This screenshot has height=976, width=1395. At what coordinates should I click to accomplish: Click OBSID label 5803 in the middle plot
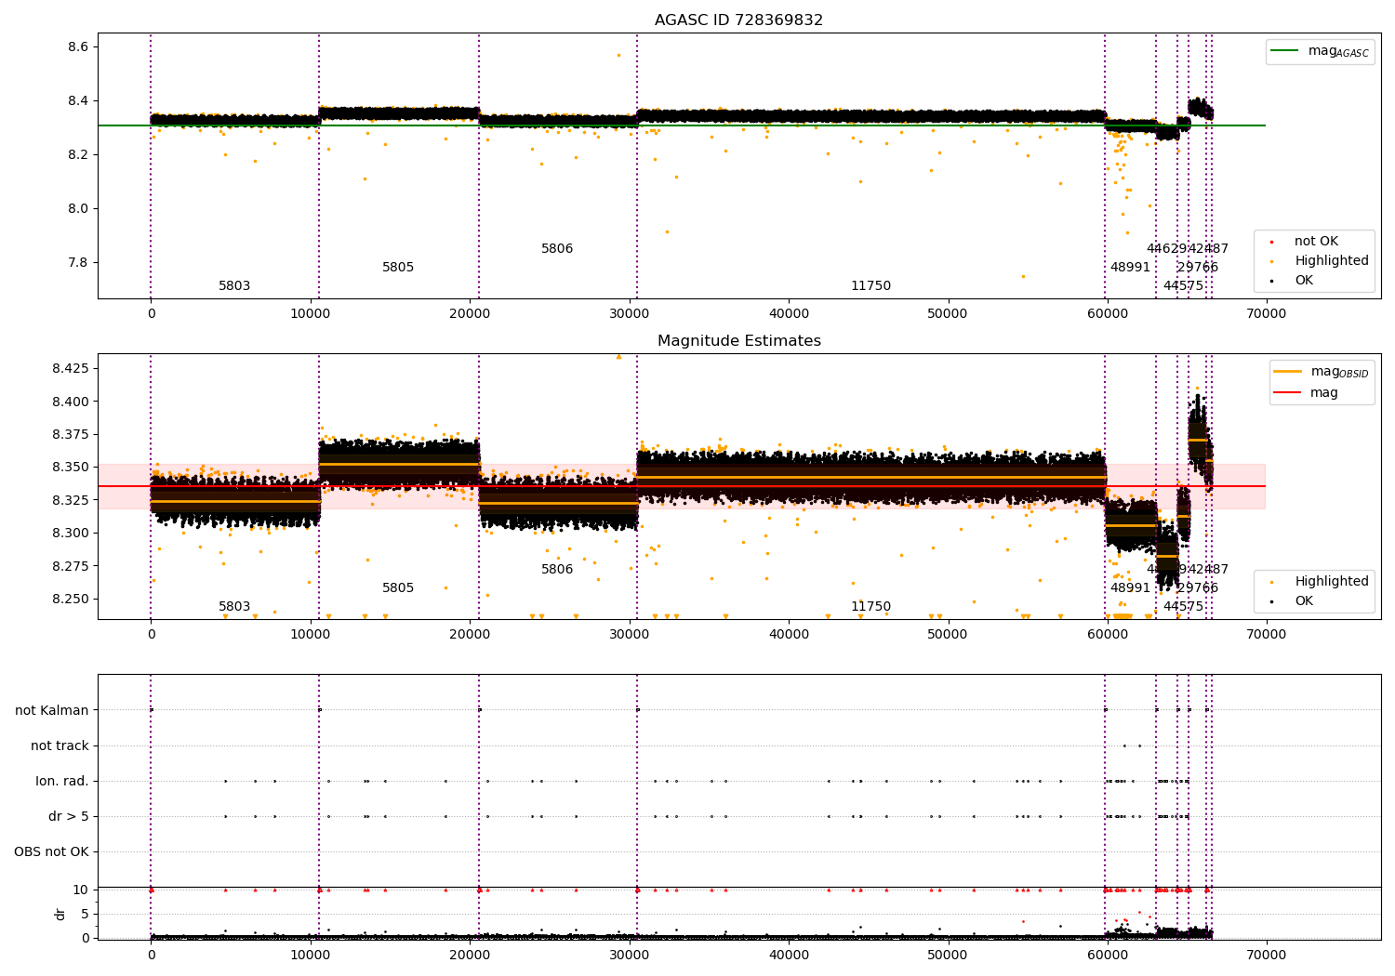point(234,607)
